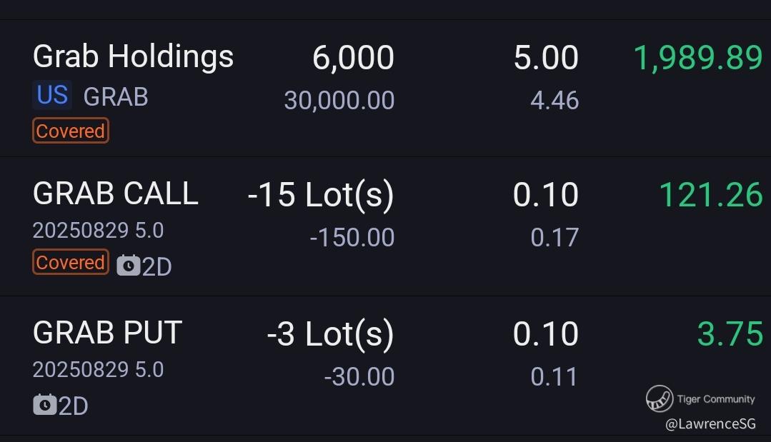This screenshot has height=442, width=771.
Task: Click the -3 Lot(s) quantity
Action: pos(330,334)
